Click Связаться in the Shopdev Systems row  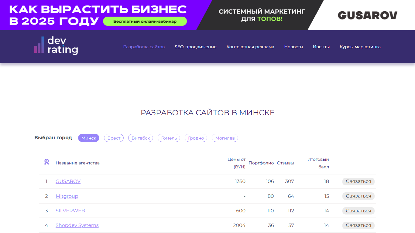pos(358,225)
